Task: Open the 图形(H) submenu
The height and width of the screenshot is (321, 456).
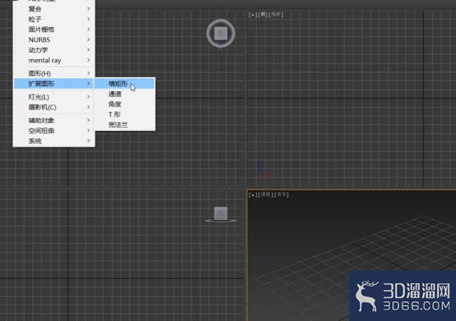Action: (x=54, y=73)
